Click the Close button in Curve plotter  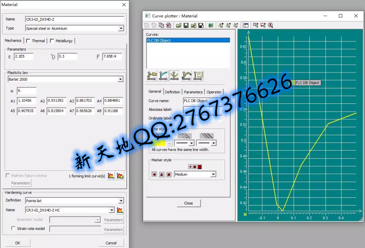(188, 203)
